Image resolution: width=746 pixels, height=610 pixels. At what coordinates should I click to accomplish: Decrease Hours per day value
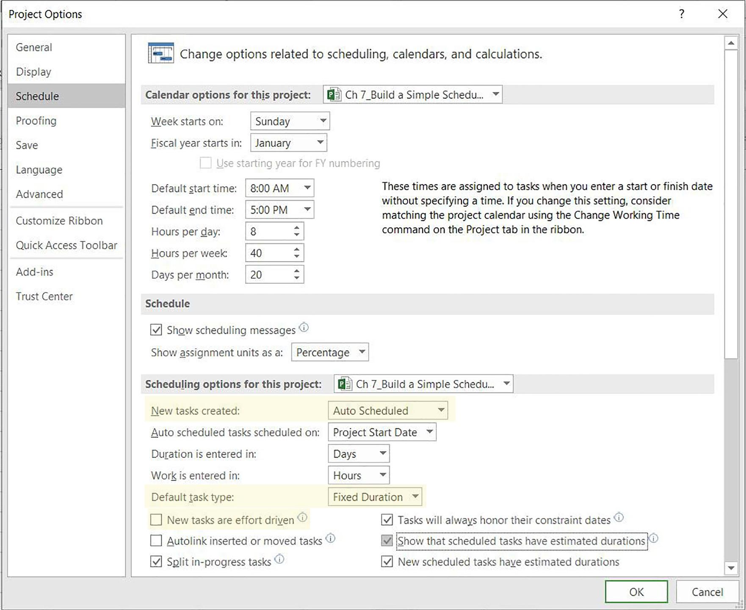(x=297, y=235)
